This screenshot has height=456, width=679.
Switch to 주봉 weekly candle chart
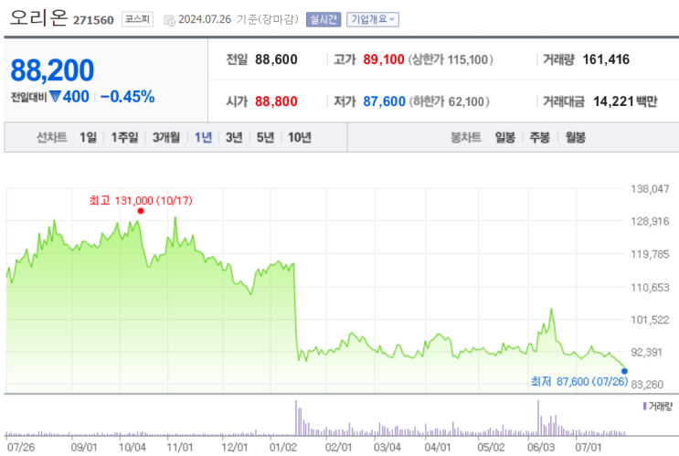pyautogui.click(x=539, y=138)
